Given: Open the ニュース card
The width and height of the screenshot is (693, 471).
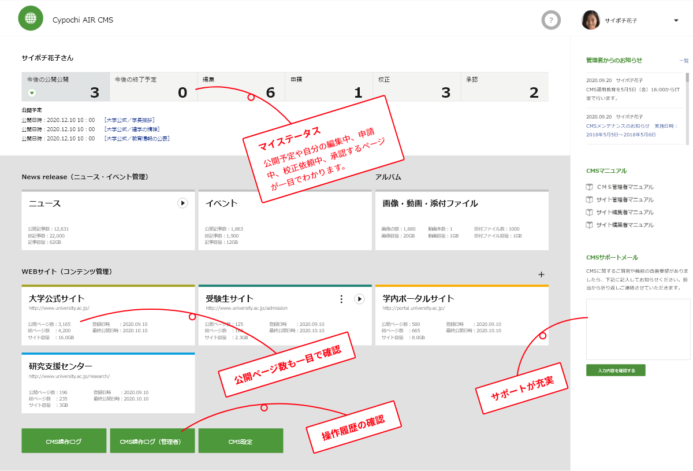Looking at the screenshot, I should point(108,220).
